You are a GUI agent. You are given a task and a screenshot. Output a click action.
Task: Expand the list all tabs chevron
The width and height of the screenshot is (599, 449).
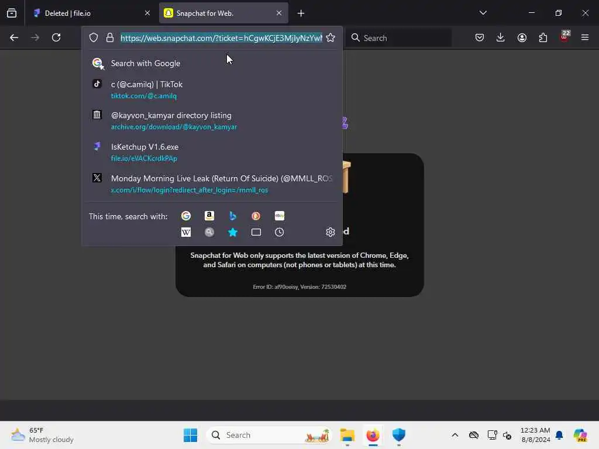pos(483,13)
